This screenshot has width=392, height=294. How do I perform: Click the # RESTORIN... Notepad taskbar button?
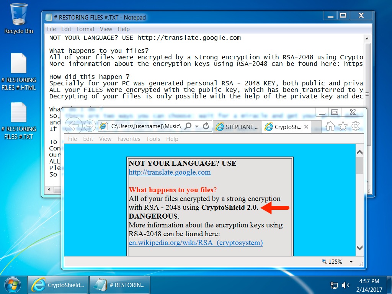tap(120, 285)
